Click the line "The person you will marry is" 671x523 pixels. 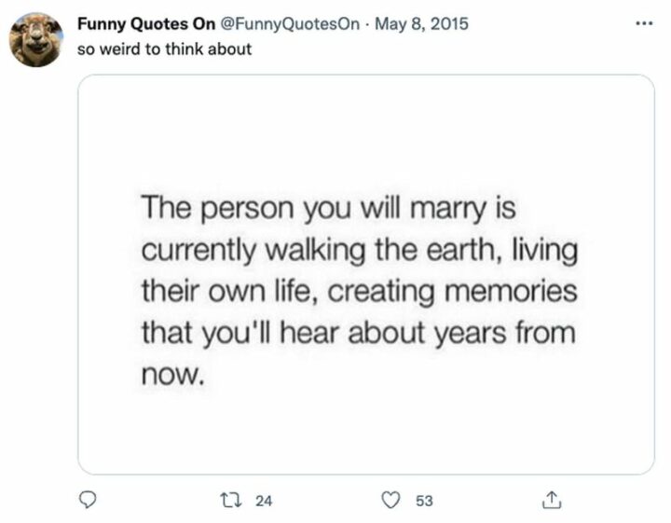tap(328, 208)
